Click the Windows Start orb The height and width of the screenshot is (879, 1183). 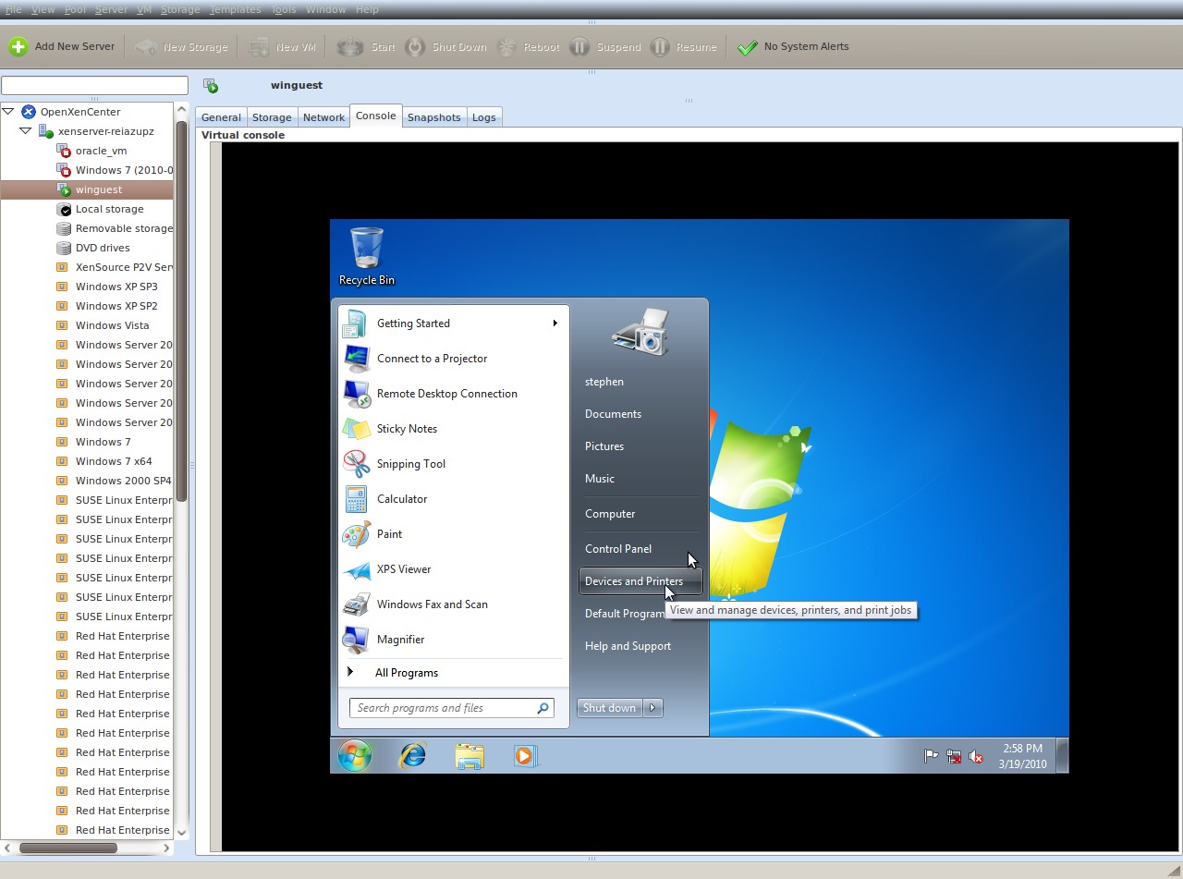354,755
